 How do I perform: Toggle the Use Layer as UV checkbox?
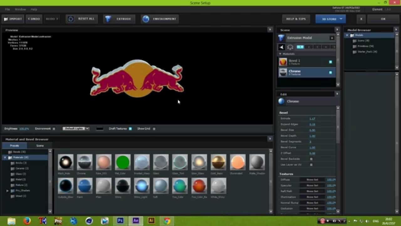[311, 164]
